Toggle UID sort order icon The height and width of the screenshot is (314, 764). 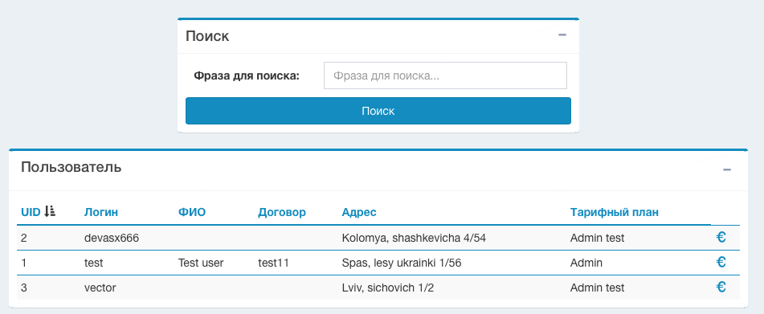(x=50, y=211)
